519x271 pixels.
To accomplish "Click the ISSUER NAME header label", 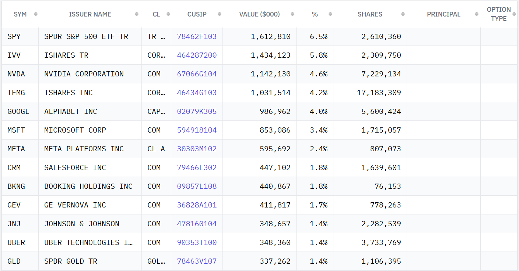I will [90, 14].
